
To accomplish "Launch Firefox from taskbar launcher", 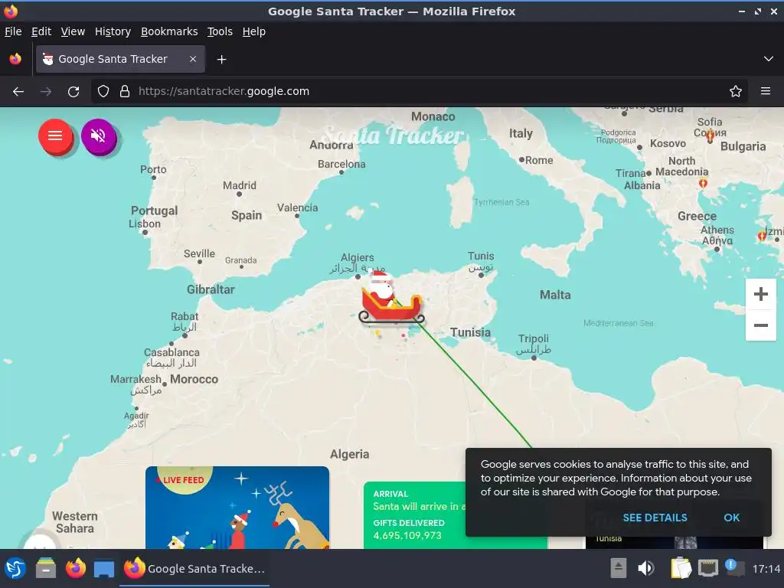I will 76,569.
